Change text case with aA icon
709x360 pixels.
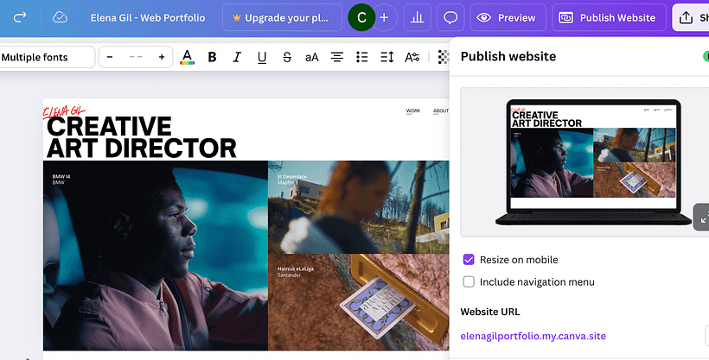click(x=312, y=57)
